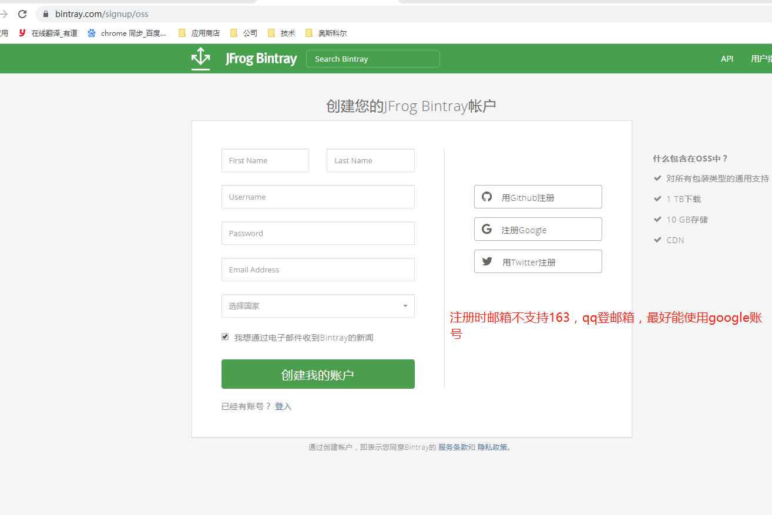The height and width of the screenshot is (515, 772).
Task: Click the Github octocat icon
Action: [487, 197]
